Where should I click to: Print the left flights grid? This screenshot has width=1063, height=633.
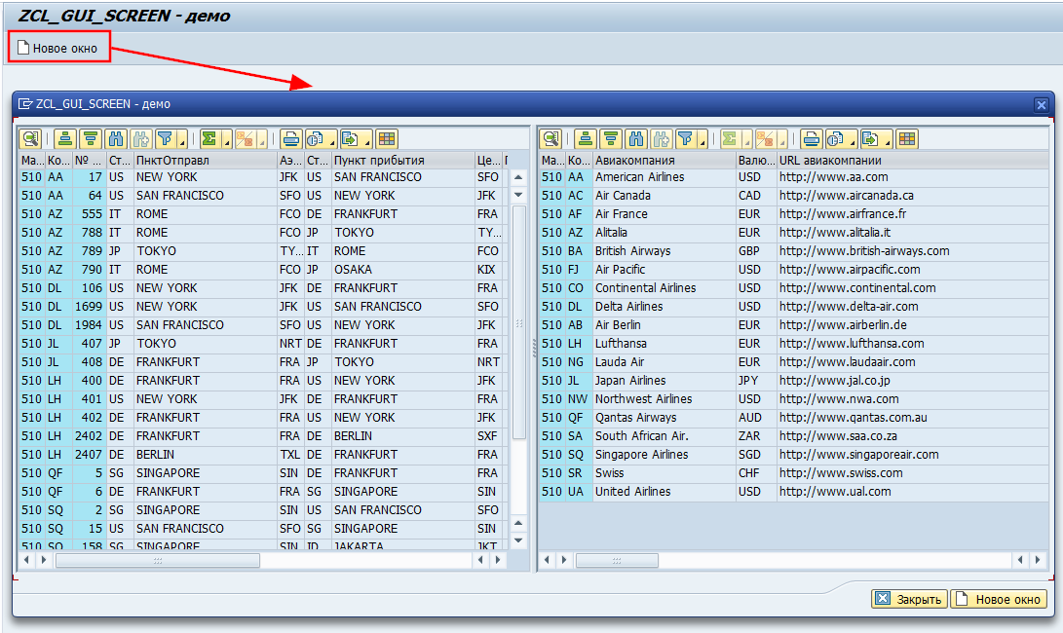click(x=290, y=139)
